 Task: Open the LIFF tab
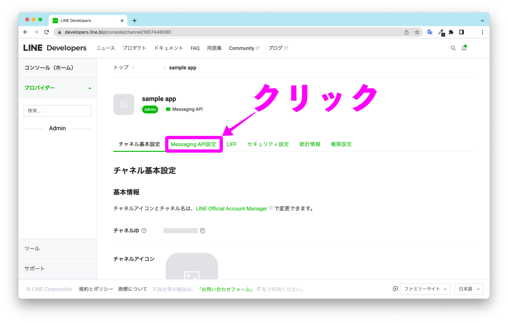click(232, 144)
